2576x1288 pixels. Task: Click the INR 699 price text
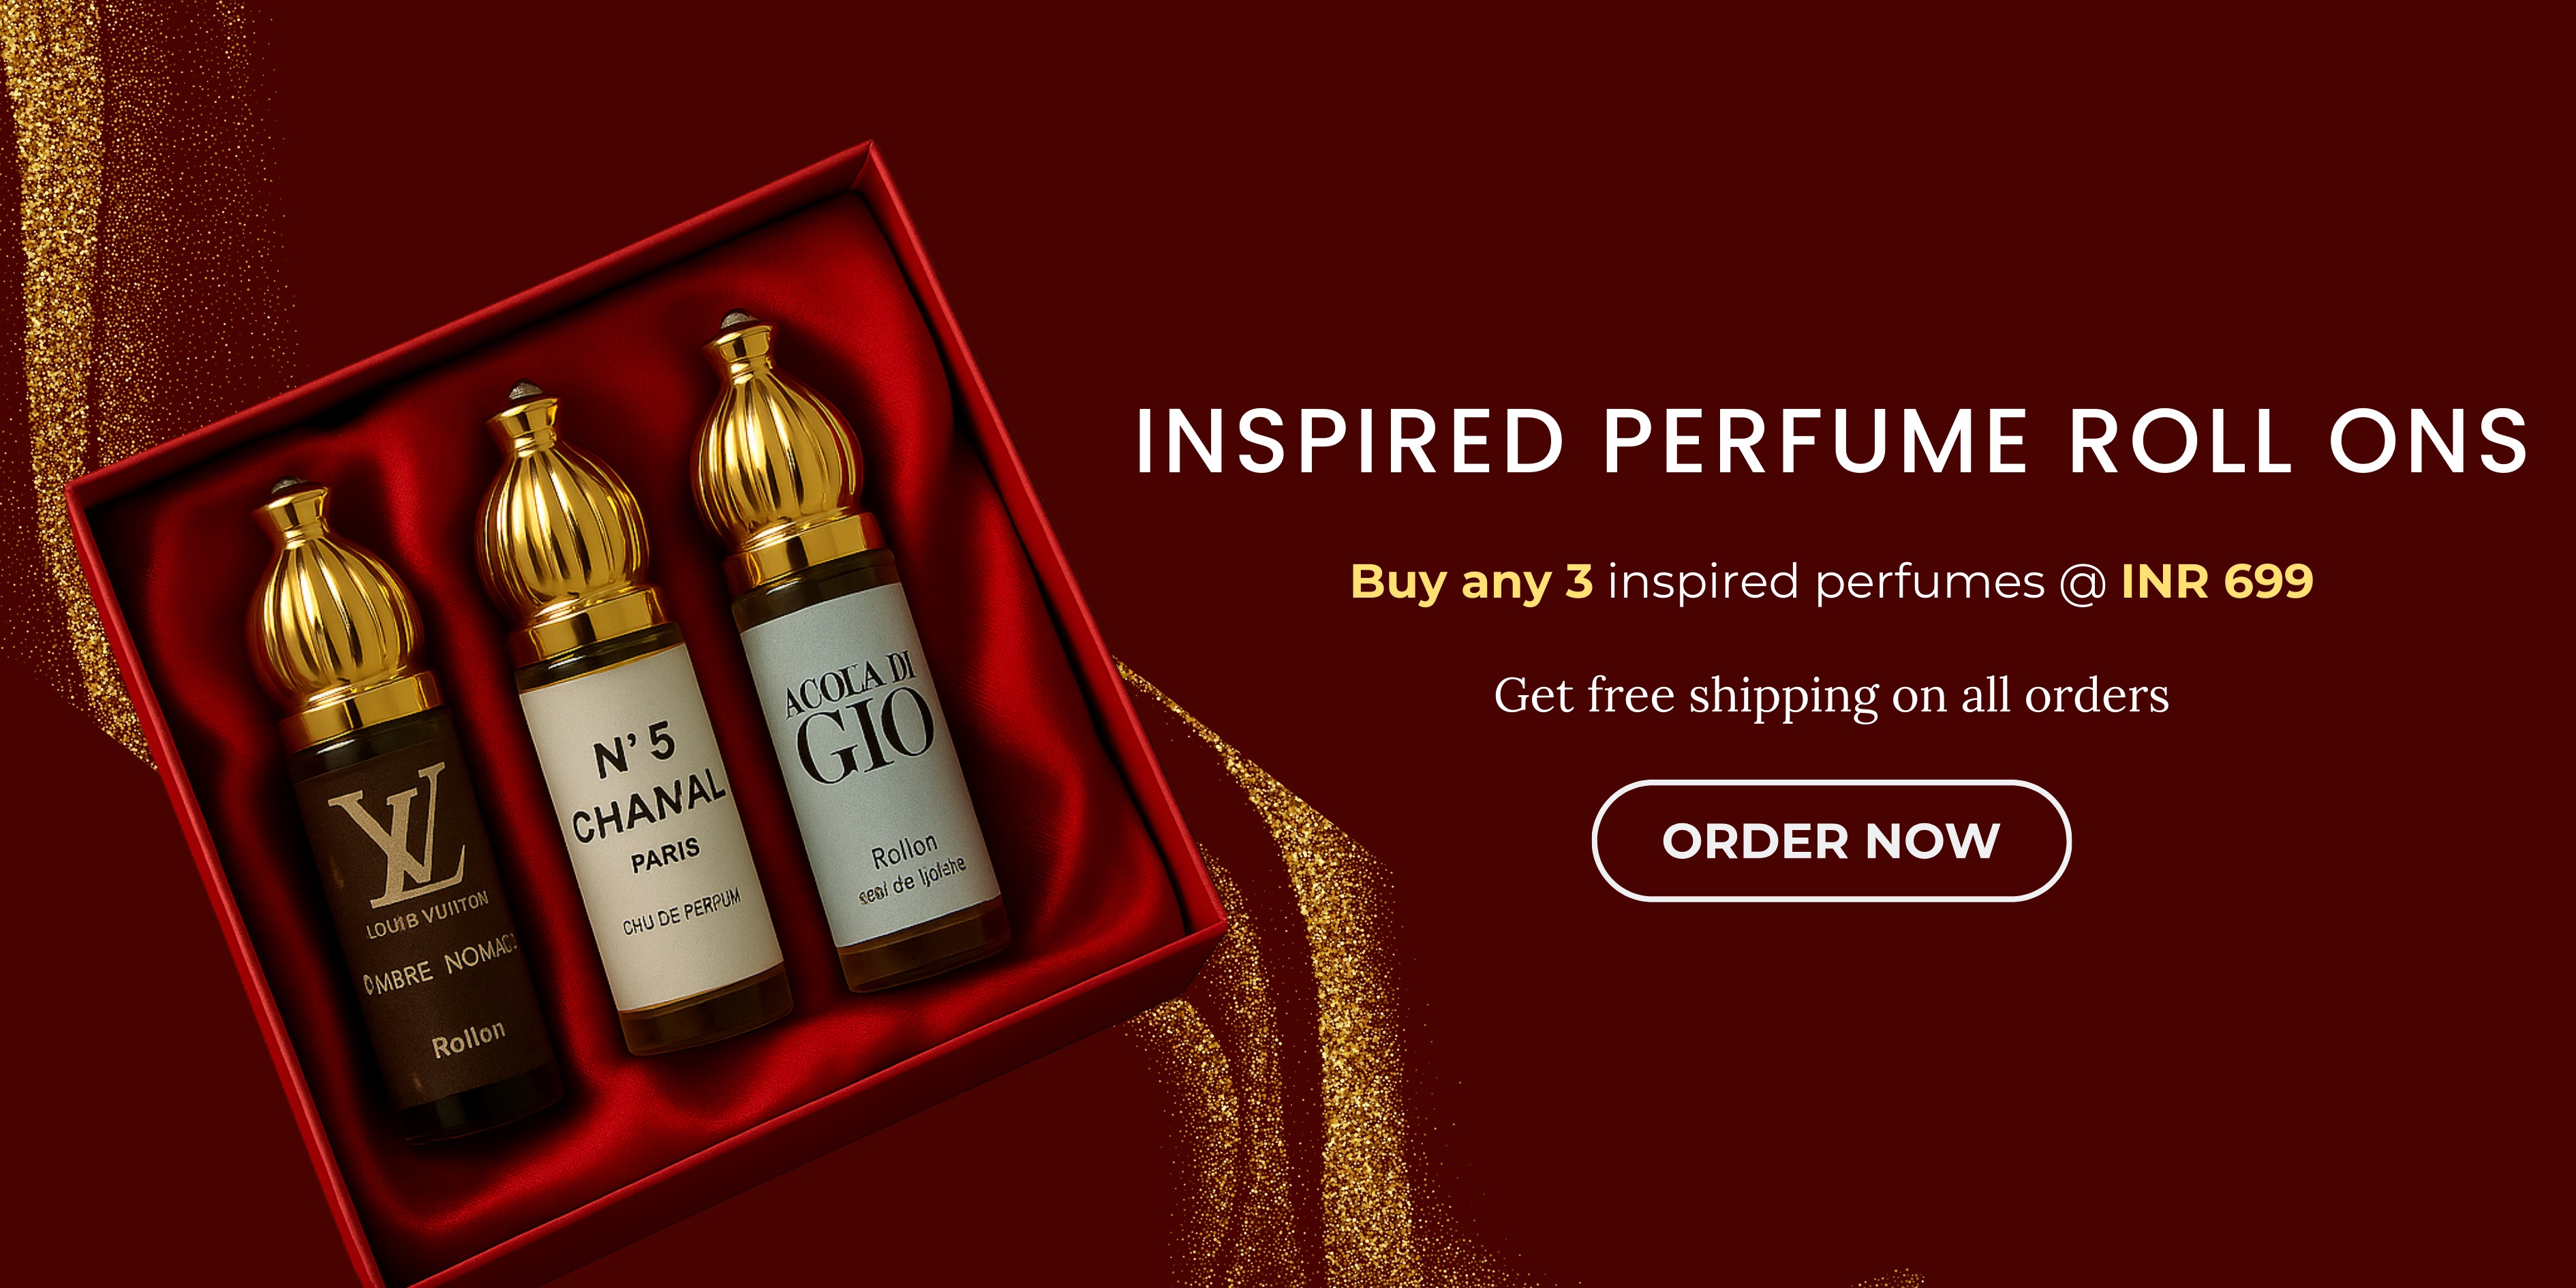[2217, 581]
